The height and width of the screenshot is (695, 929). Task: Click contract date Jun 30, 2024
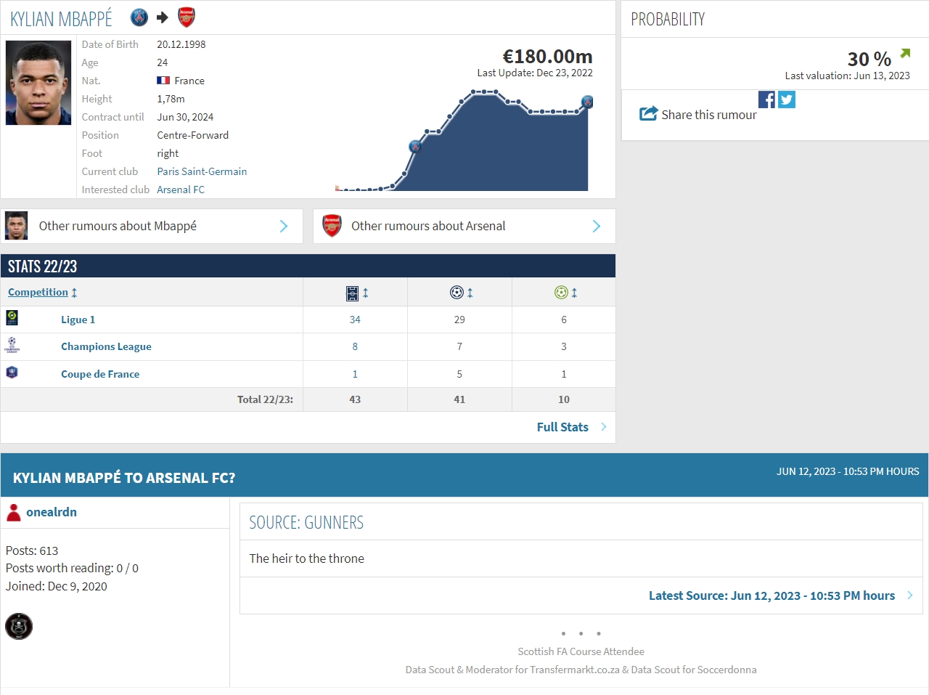point(185,117)
